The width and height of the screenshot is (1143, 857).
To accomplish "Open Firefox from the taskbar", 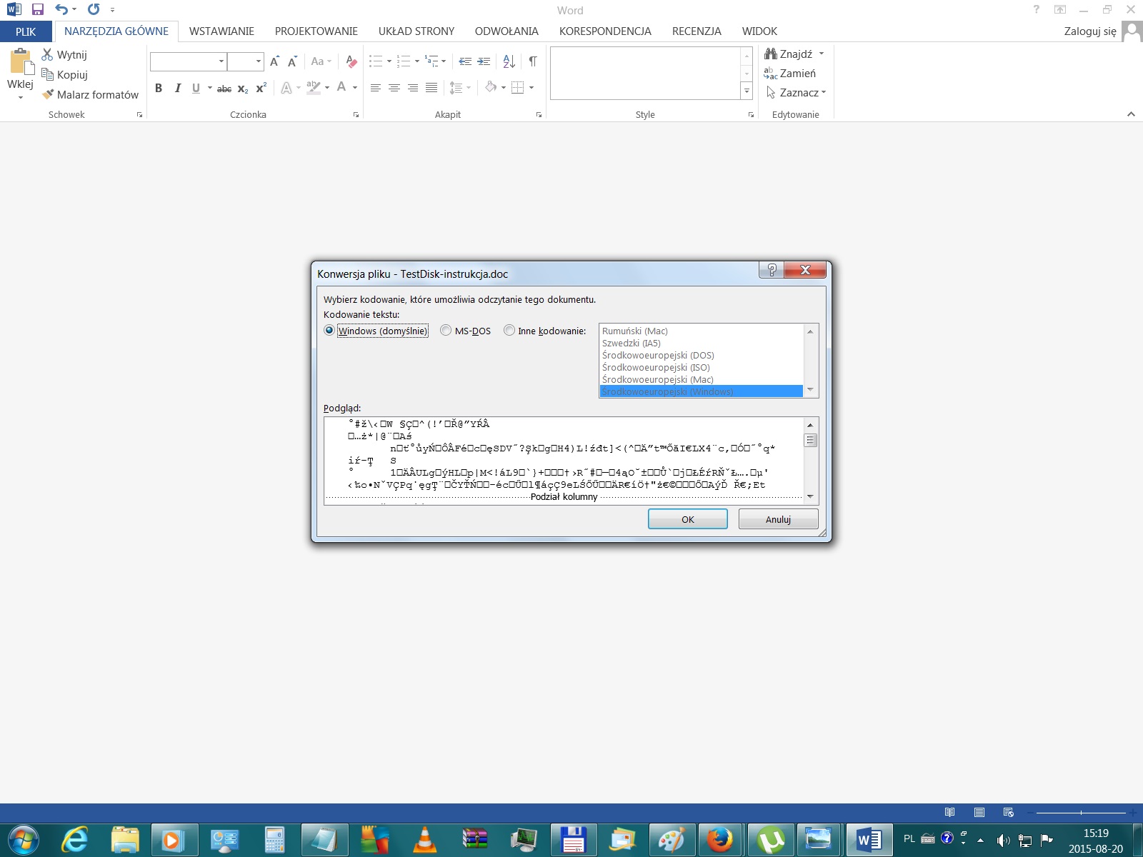I will tap(719, 839).
